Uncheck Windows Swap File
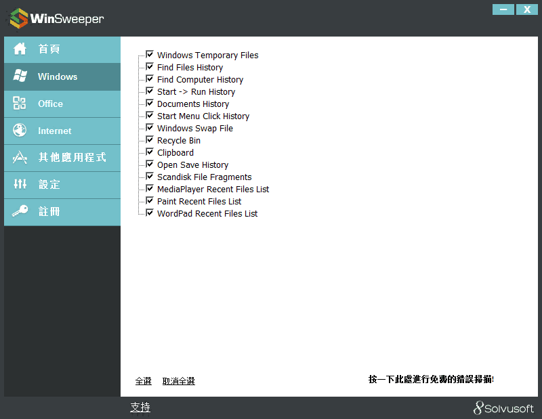Screen dimensions: 542x419 pyautogui.click(x=149, y=128)
